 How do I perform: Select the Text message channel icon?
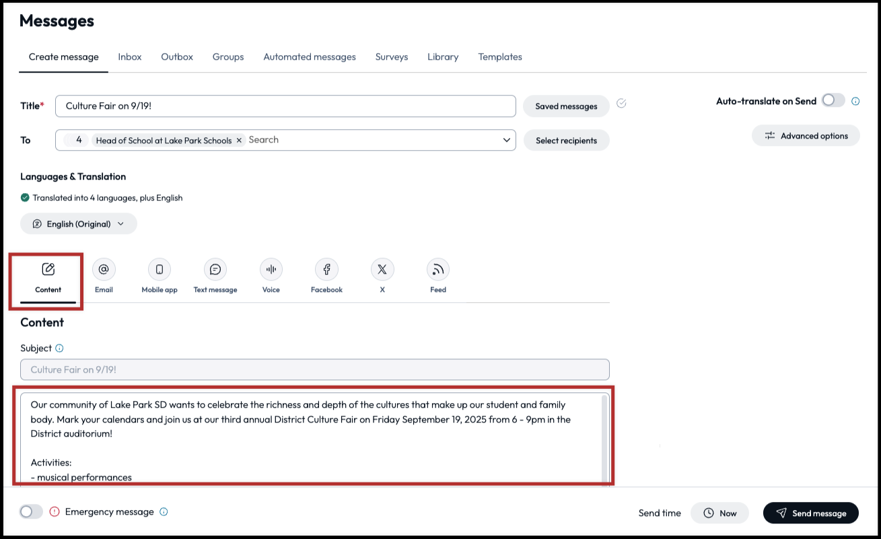pos(215,268)
